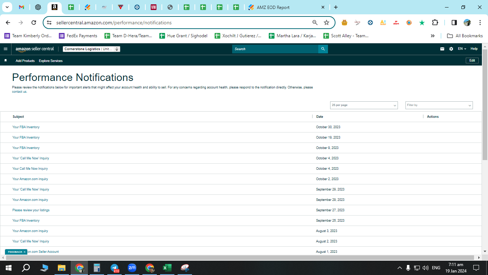Open Zoom from the taskbar
Screen dimensions: 488x275
(x=132, y=268)
